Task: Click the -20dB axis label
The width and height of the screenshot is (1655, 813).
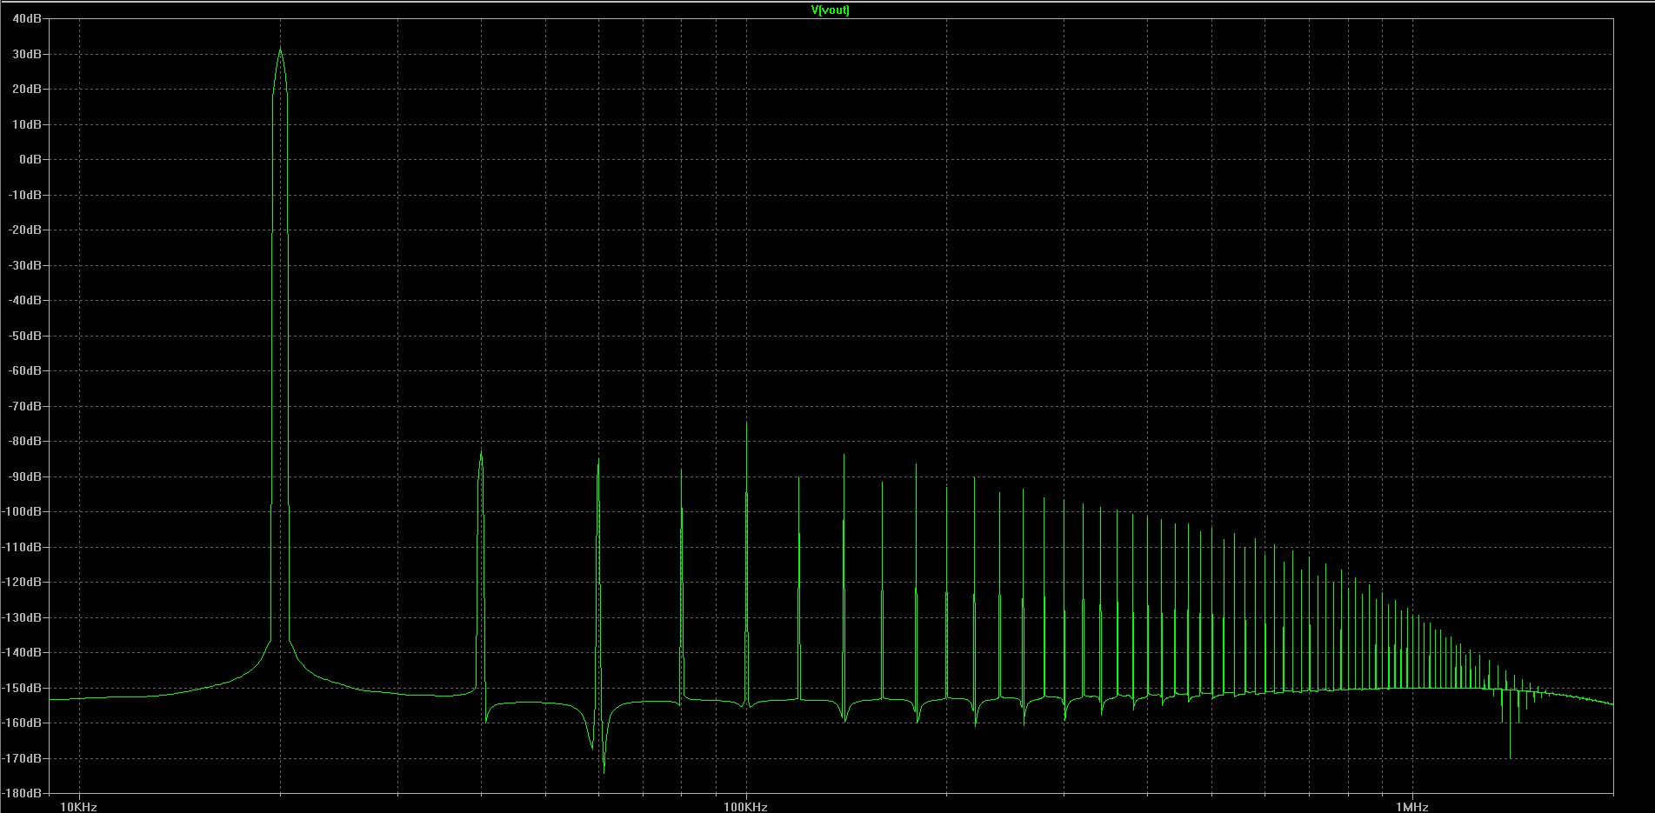Action: (x=26, y=230)
